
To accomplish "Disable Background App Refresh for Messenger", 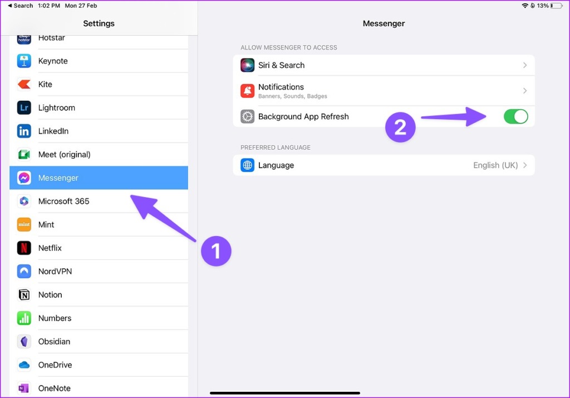I will [x=515, y=116].
